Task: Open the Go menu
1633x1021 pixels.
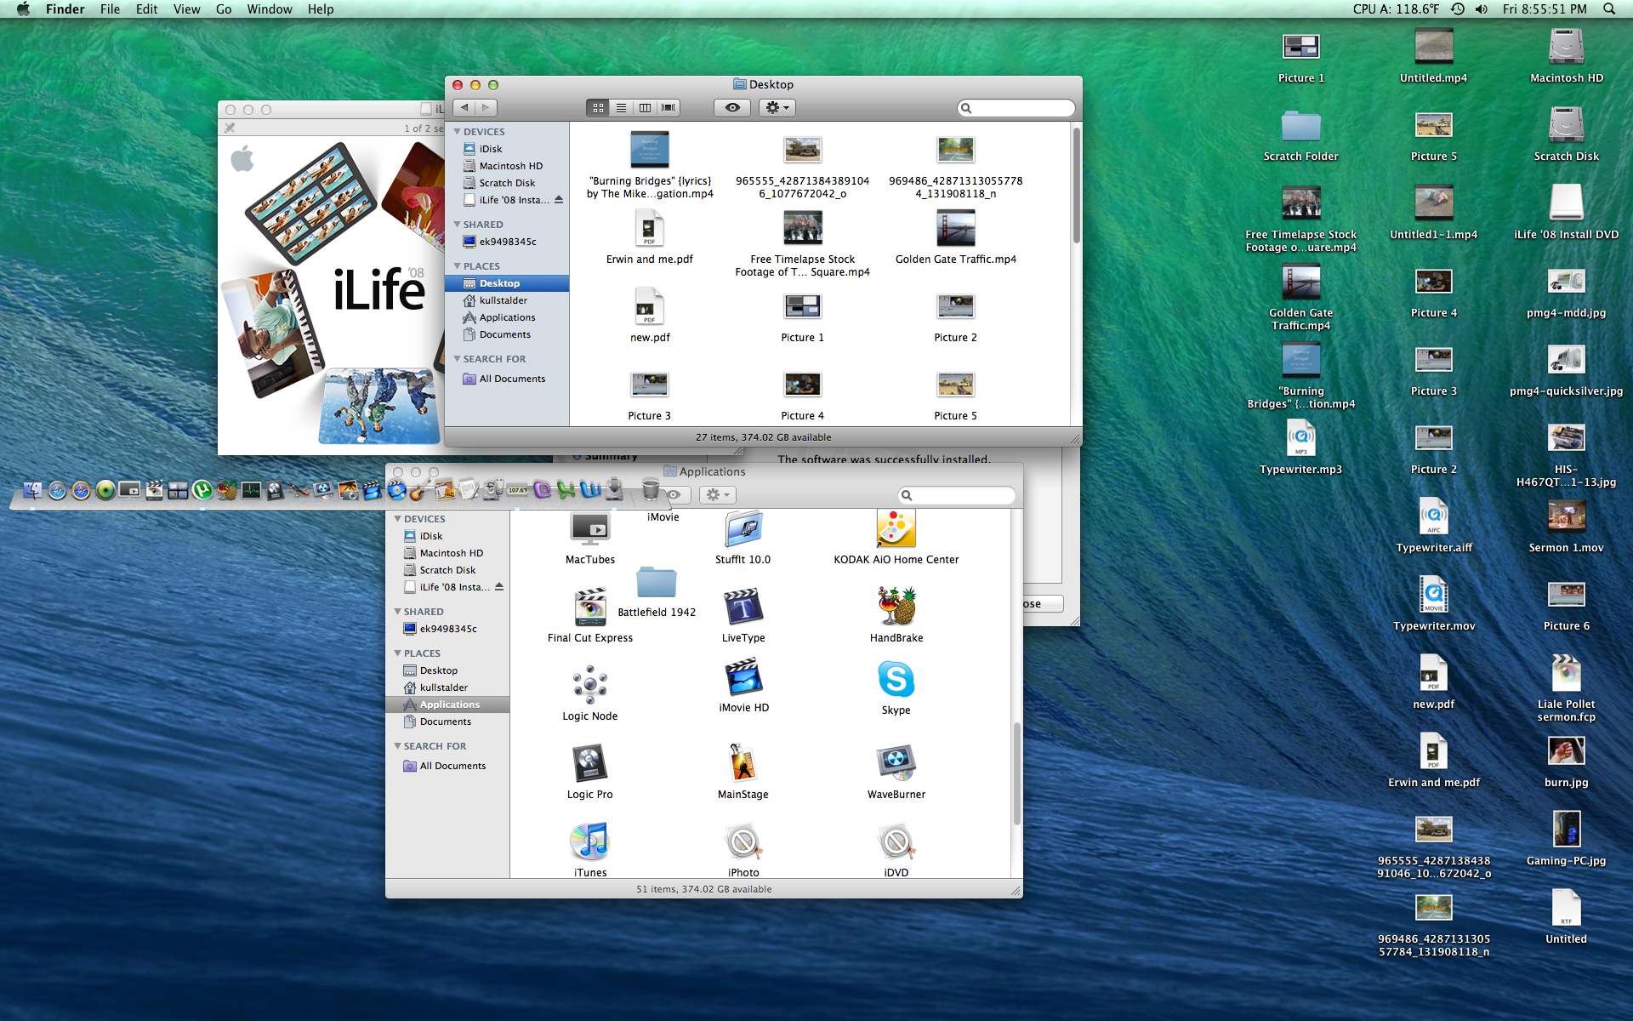Action: [x=224, y=9]
